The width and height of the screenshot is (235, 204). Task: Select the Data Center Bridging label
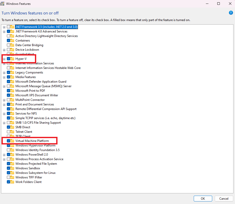[29, 45]
